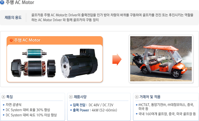The width and height of the screenshot is (199, 121).
Task: Select the 거래처 및 적용 section heading
Action: (x=150, y=97)
